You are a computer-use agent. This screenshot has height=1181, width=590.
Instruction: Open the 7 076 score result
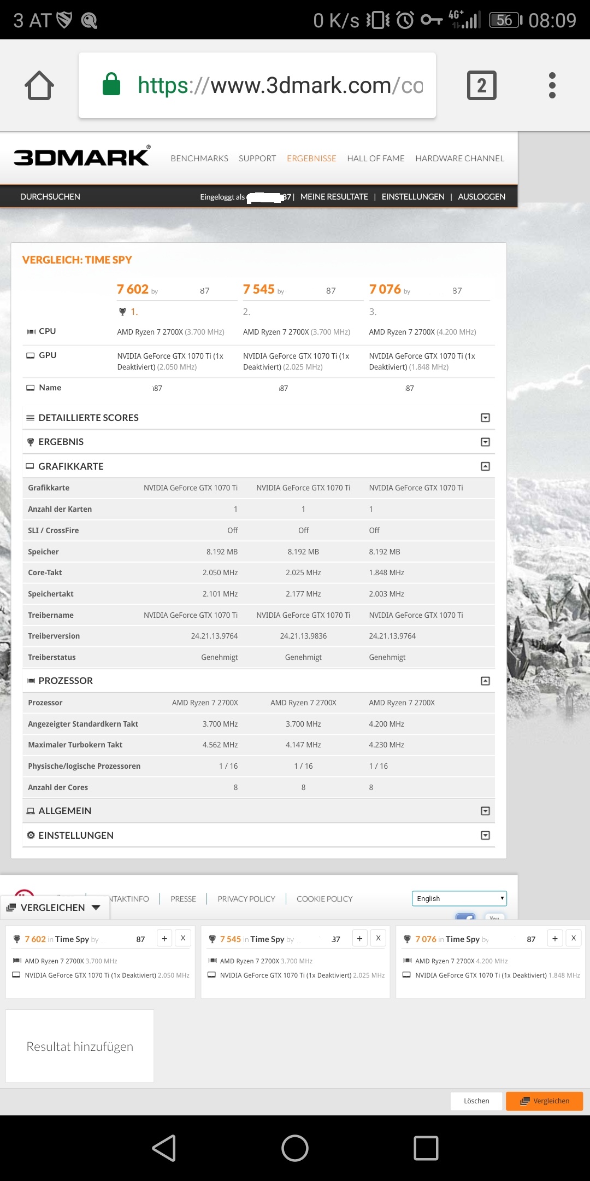point(385,289)
